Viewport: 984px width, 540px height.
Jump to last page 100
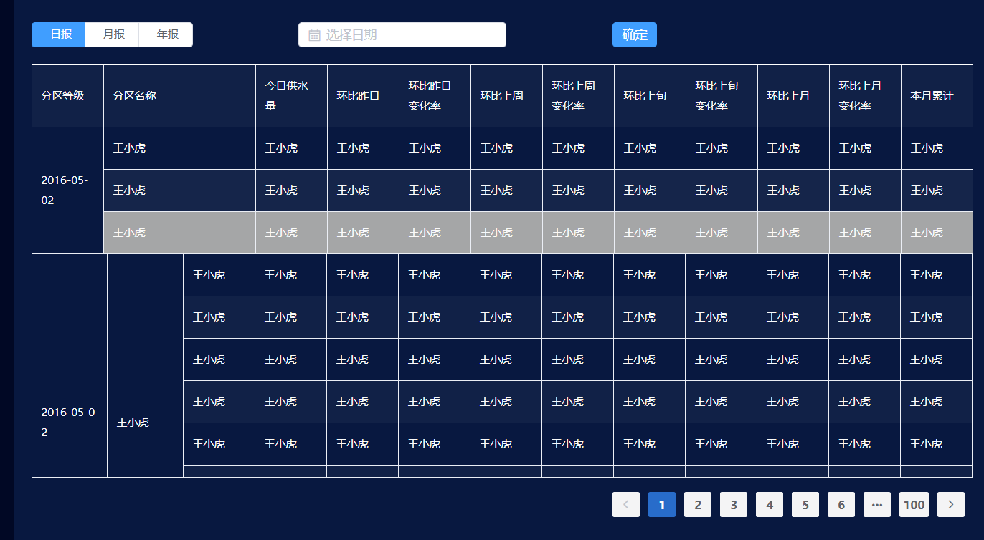(x=914, y=505)
